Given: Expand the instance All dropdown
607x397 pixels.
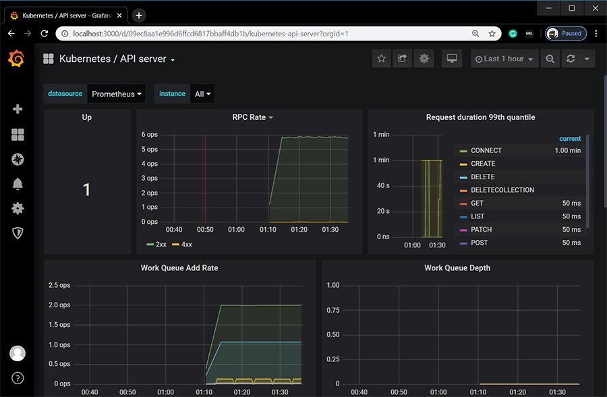Looking at the screenshot, I should pos(202,94).
